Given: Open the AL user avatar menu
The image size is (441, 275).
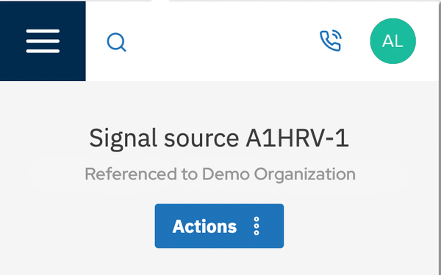Looking at the screenshot, I should [392, 41].
